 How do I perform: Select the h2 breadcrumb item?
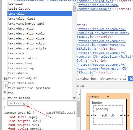(x=131, y=79)
